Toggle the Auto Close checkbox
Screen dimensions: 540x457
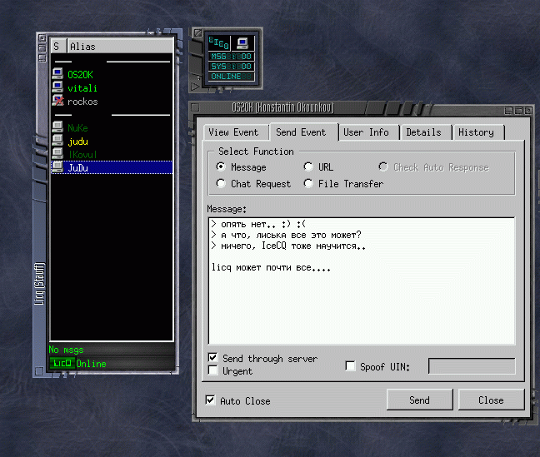(x=210, y=400)
